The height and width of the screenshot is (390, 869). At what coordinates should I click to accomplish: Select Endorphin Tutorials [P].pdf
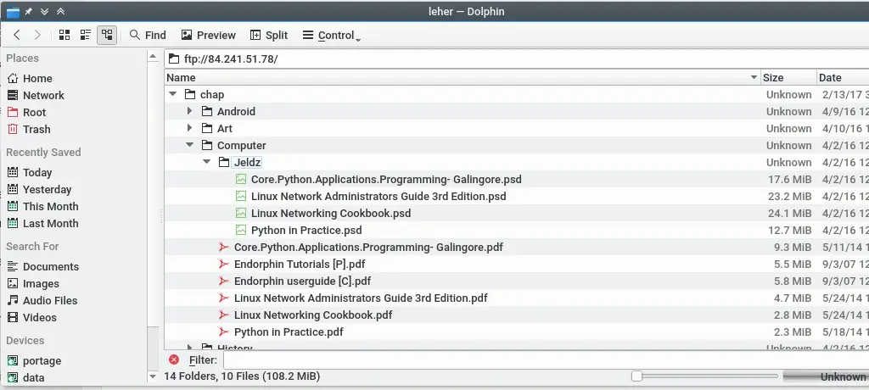coord(300,265)
